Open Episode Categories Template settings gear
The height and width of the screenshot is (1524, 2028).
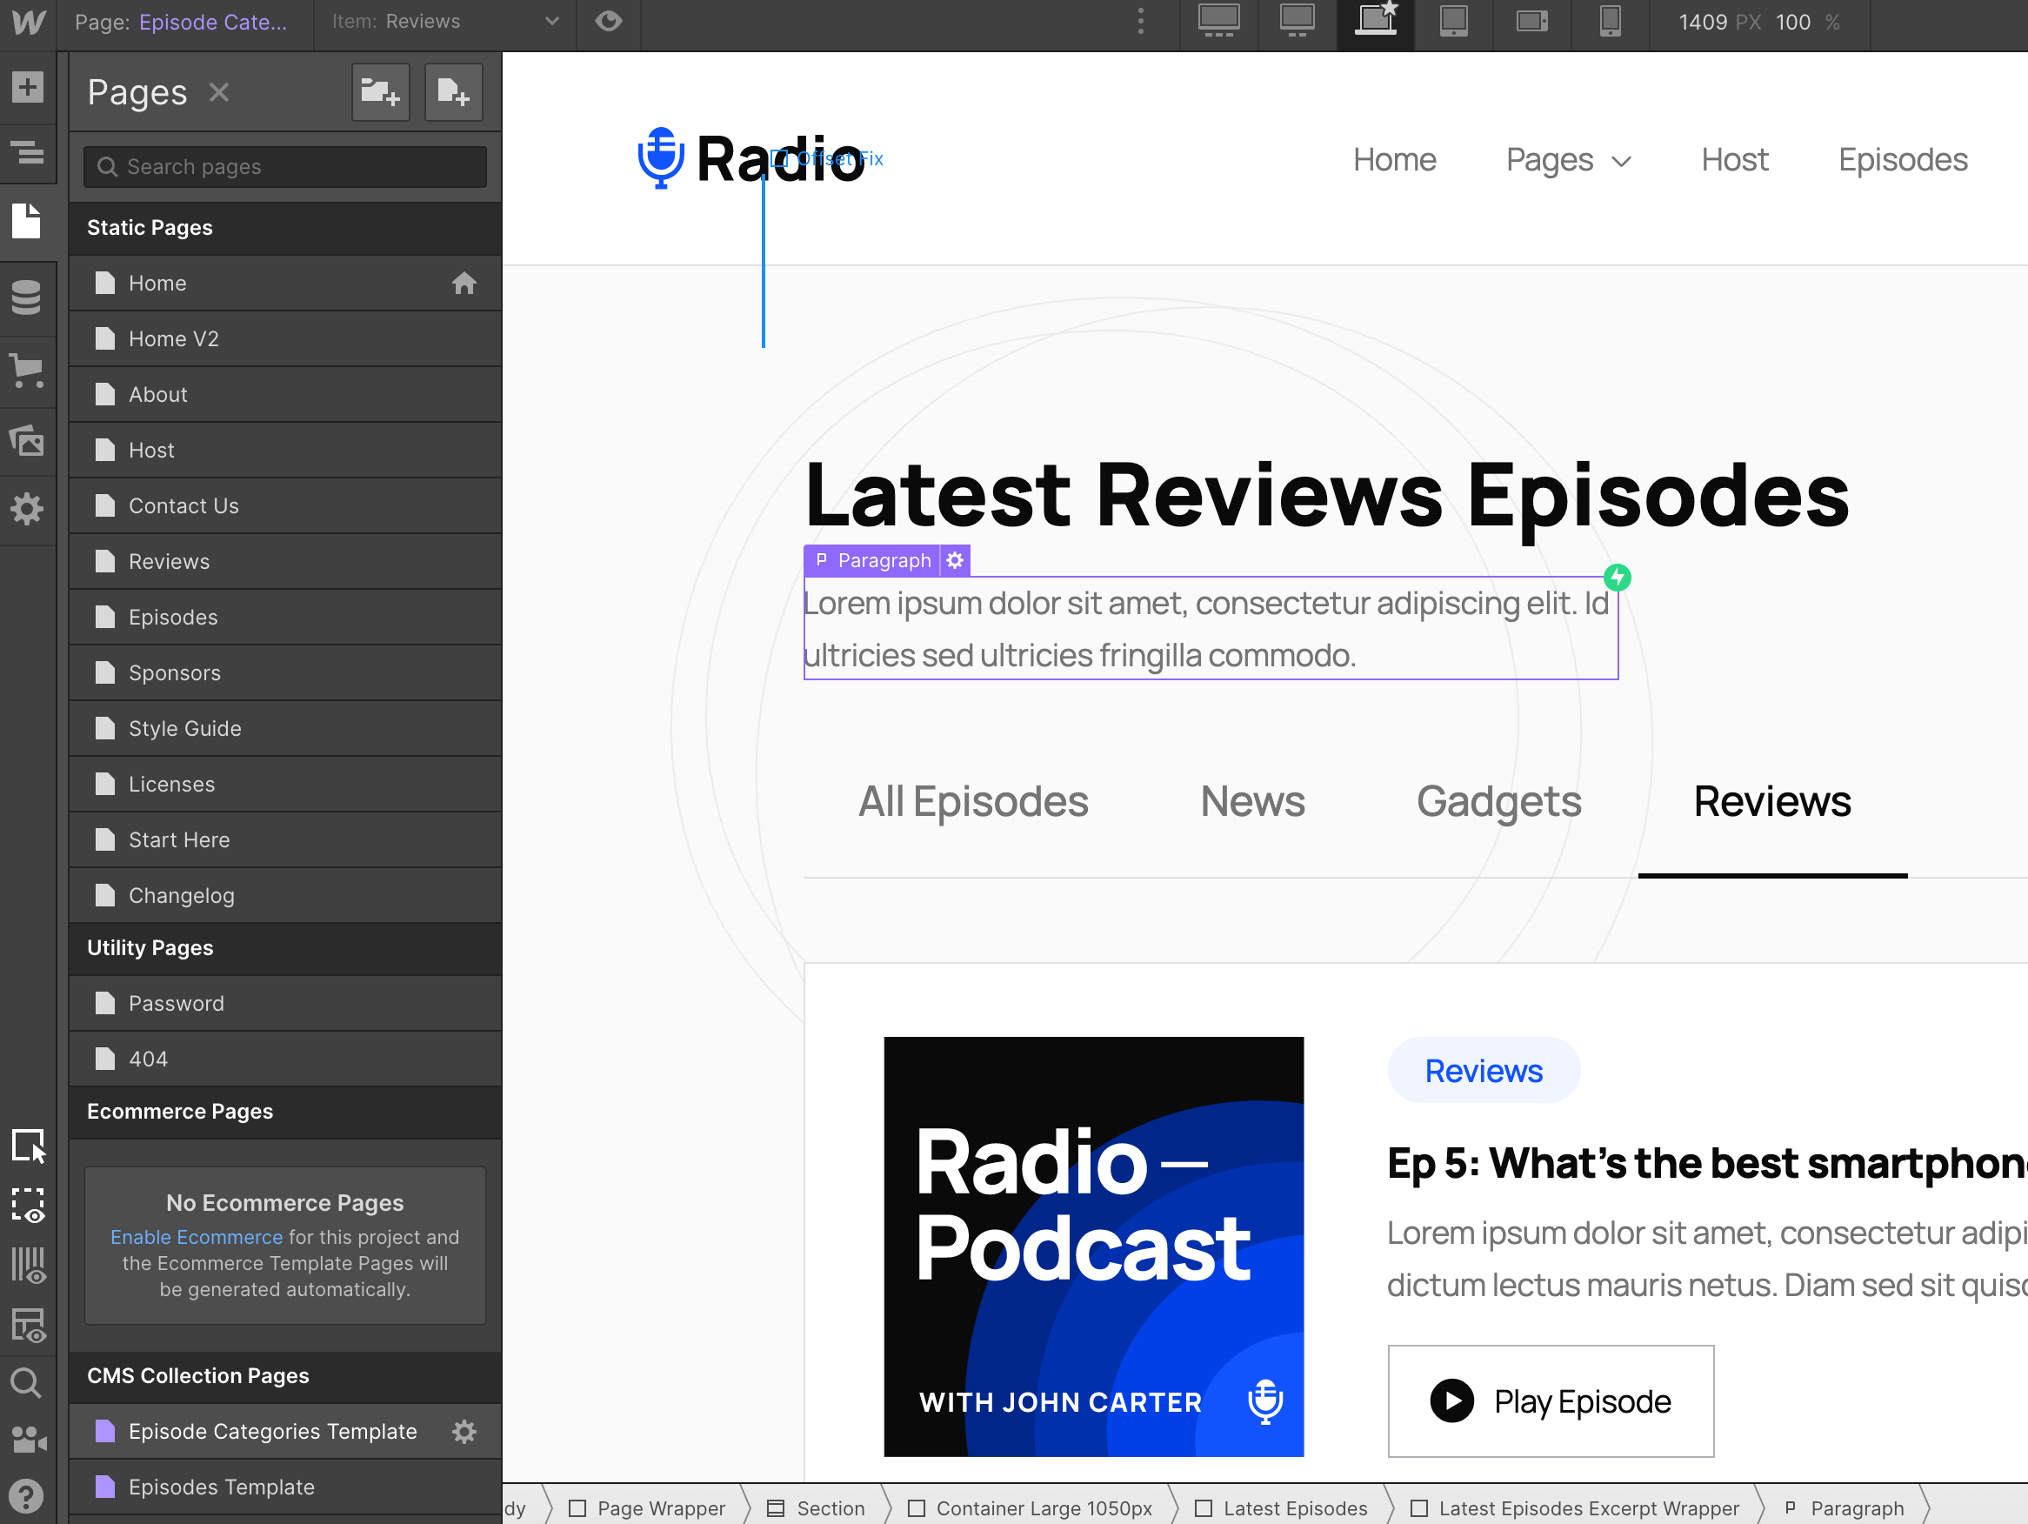465,1432
